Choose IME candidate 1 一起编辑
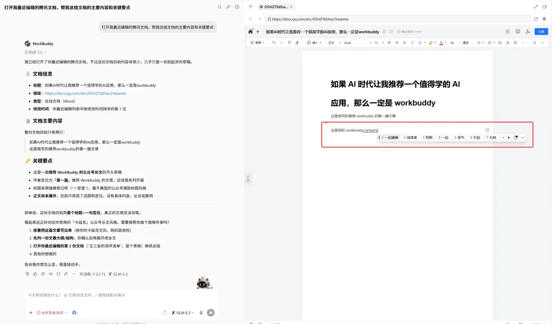Viewport: 552px width, 324px height. [x=389, y=137]
